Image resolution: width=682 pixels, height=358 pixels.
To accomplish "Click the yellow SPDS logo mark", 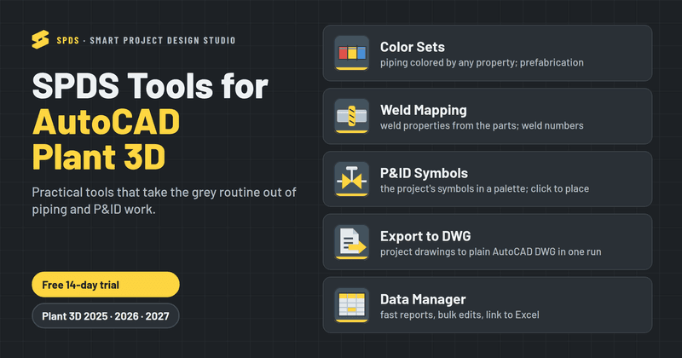I will pos(40,39).
